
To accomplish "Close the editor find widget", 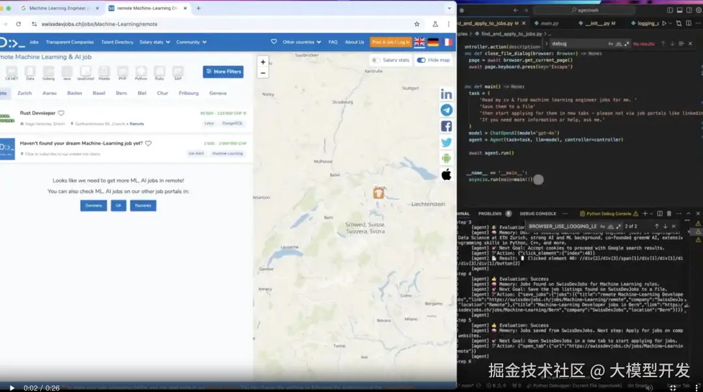I will (x=691, y=44).
